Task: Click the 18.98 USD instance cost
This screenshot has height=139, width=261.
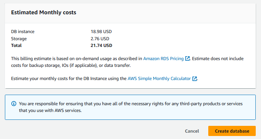Action: 101,32
